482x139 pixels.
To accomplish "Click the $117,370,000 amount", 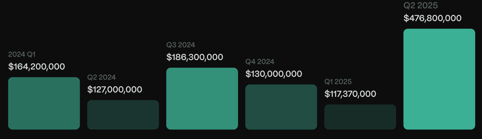I will pyautogui.click(x=350, y=94).
